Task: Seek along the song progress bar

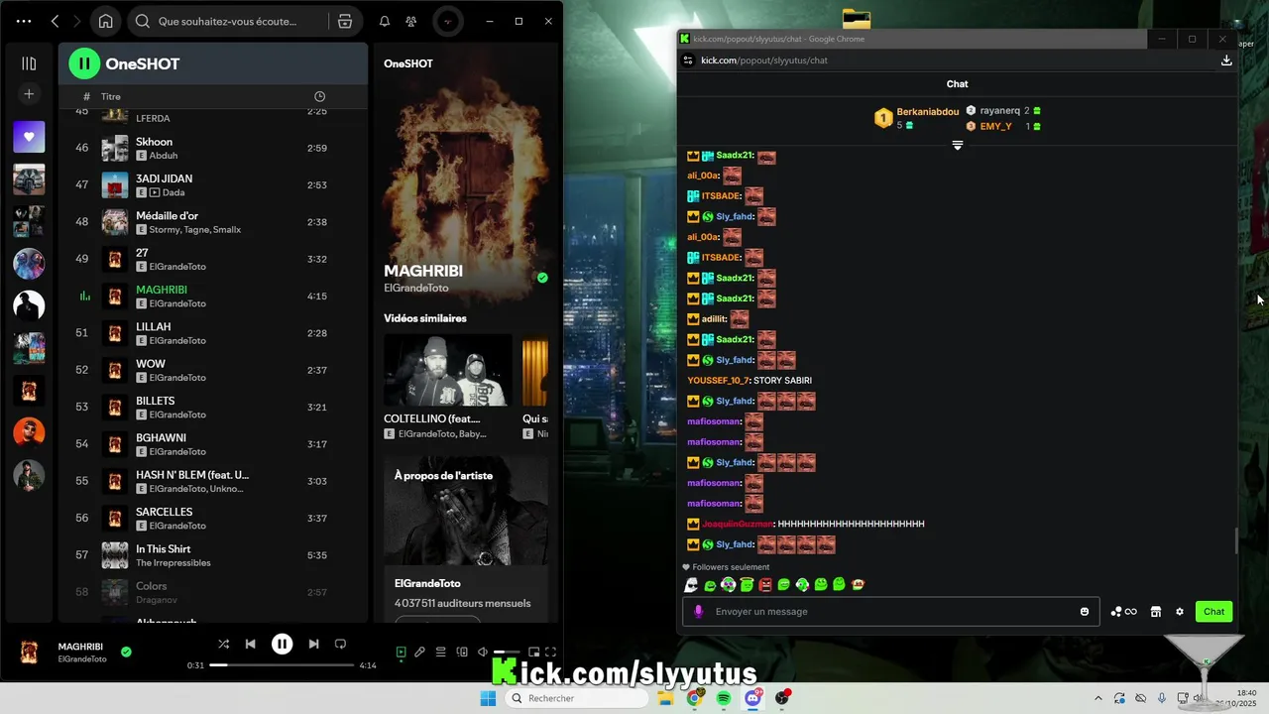Action: (x=282, y=665)
